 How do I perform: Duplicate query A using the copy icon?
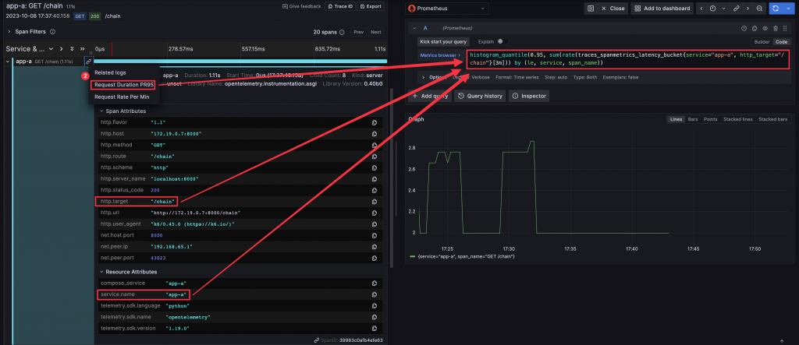point(755,29)
